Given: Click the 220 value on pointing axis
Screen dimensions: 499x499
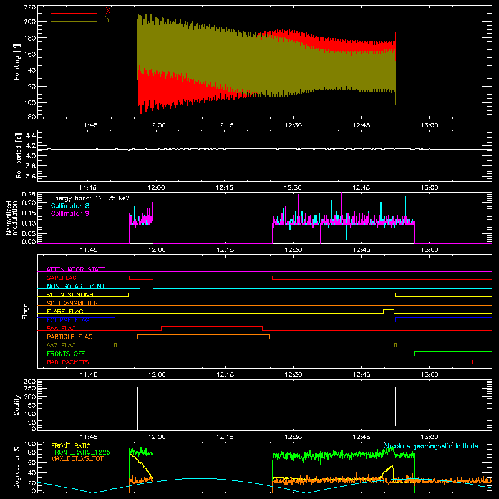Looking at the screenshot, I should pos(30,7).
